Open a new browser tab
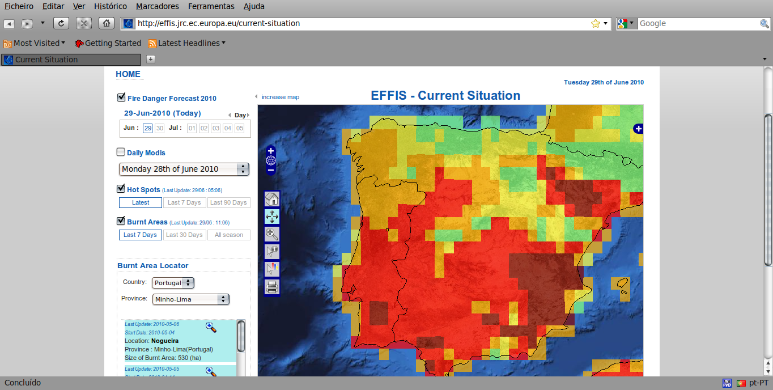 151,59
